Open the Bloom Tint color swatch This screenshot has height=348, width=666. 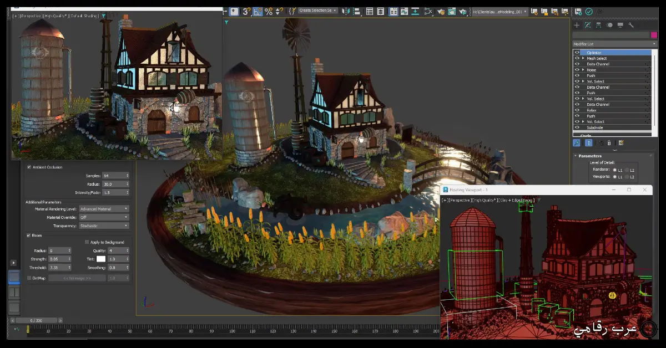click(102, 260)
